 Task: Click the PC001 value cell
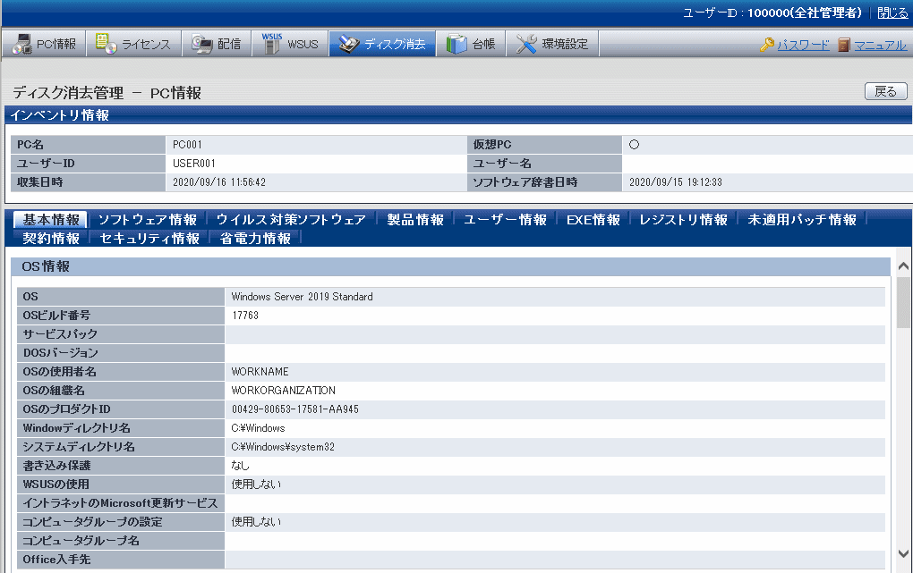[x=316, y=145]
